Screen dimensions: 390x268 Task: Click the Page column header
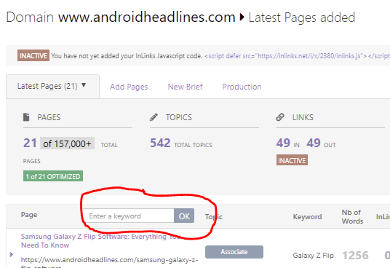pyautogui.click(x=29, y=215)
